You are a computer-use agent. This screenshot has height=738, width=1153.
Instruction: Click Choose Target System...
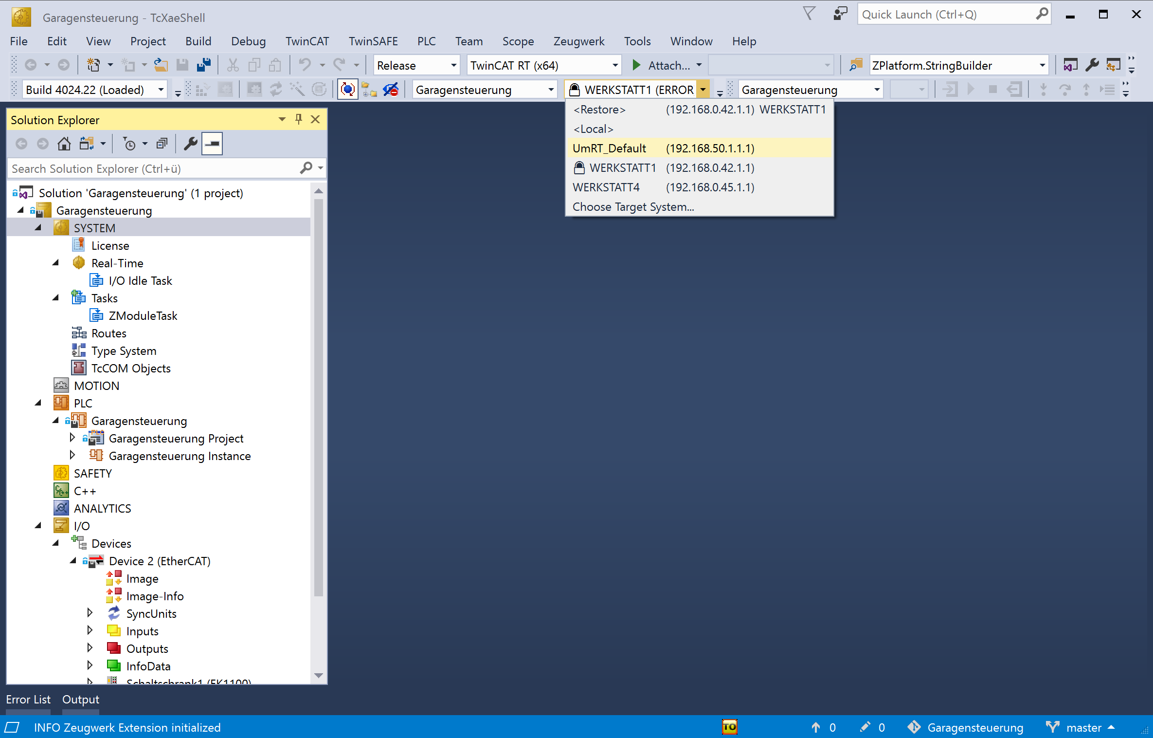tap(699, 207)
